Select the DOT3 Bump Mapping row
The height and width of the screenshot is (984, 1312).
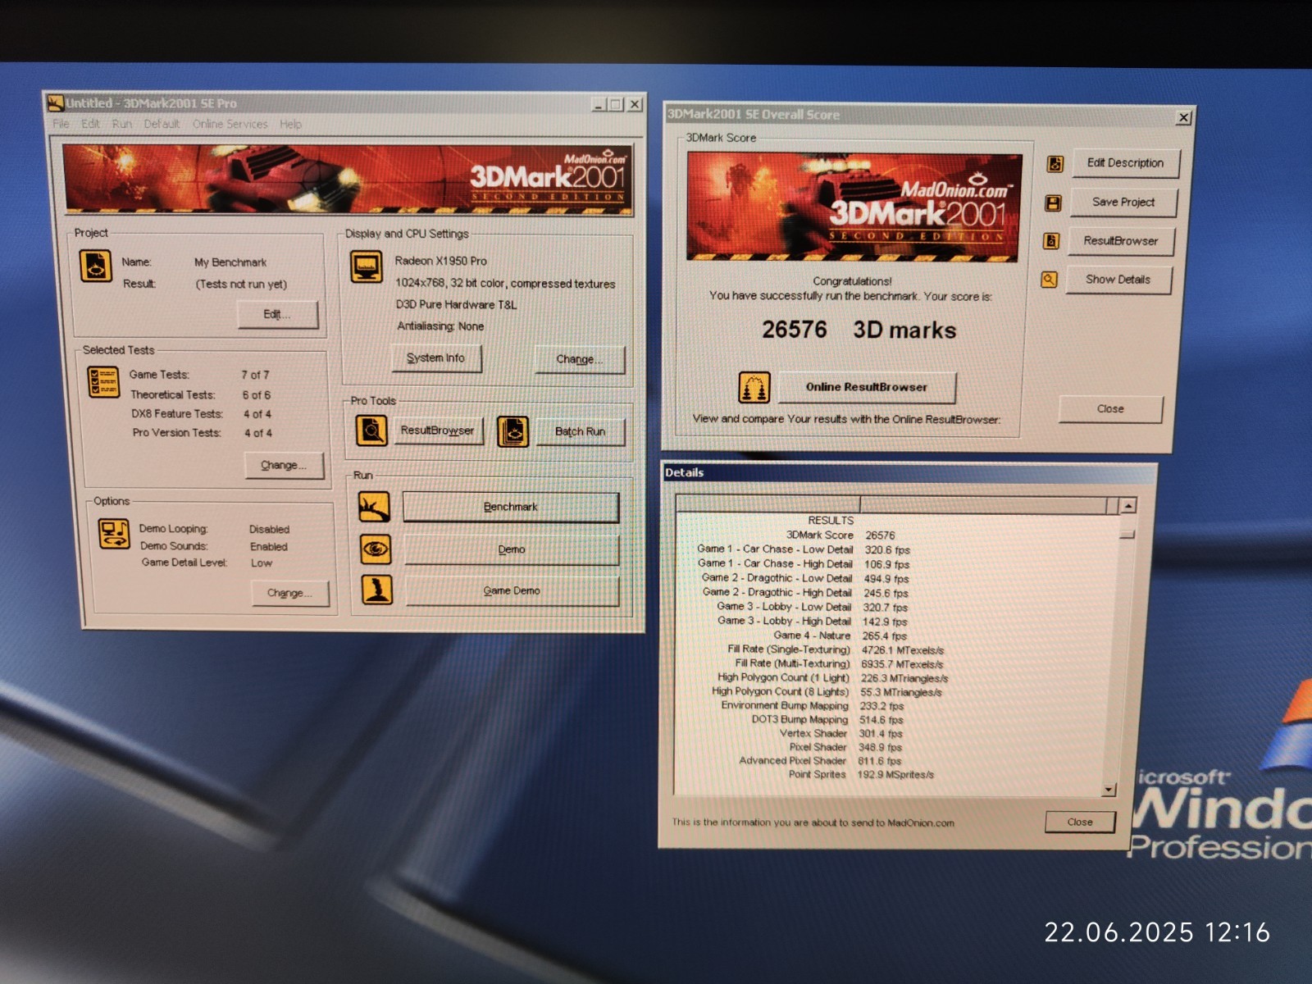click(x=827, y=720)
